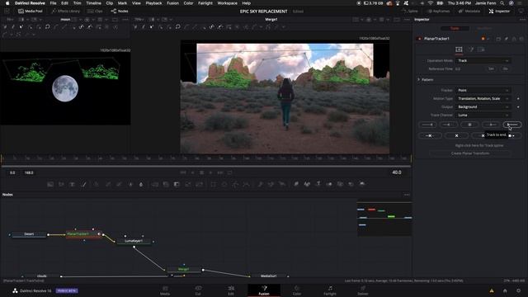Click the Track to end button
528x297 pixels.
click(512, 125)
